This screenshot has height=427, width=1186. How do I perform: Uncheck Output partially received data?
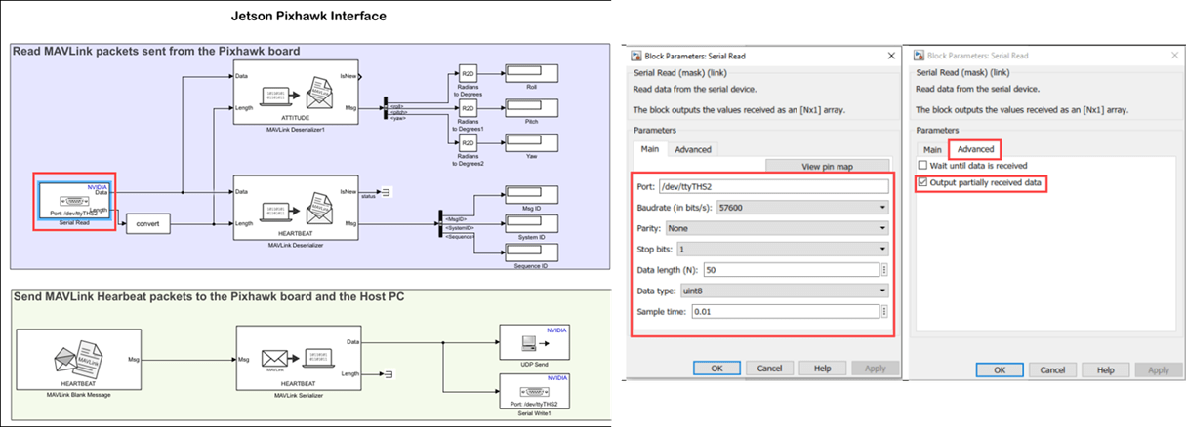pos(923,183)
